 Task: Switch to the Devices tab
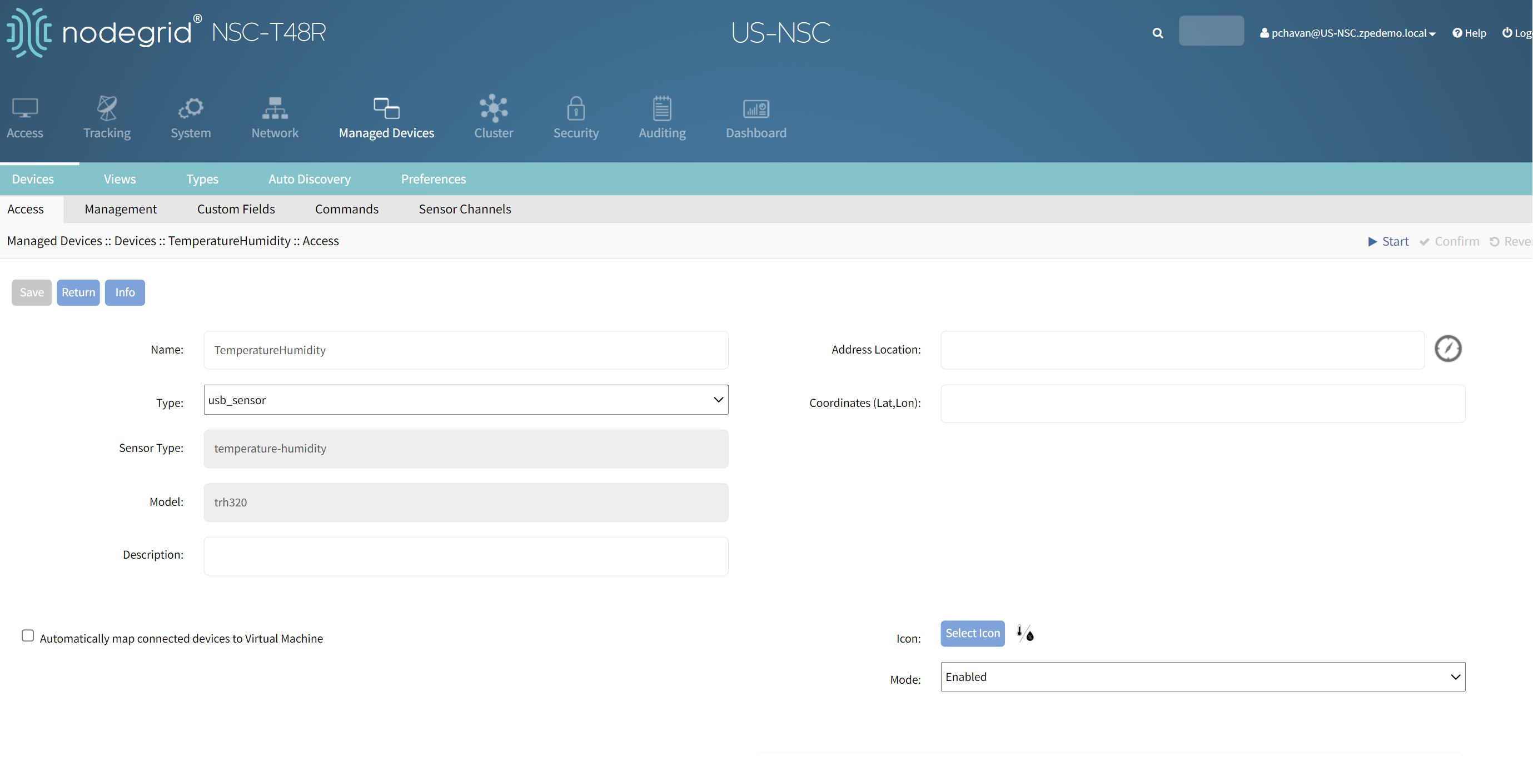pyautogui.click(x=33, y=178)
